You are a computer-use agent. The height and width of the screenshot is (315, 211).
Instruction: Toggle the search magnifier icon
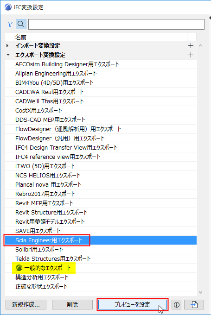21,24
